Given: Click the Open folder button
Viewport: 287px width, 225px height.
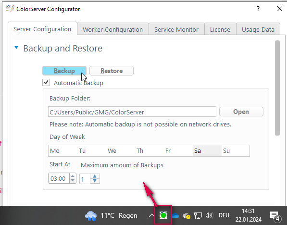Looking at the screenshot, I should (241, 112).
